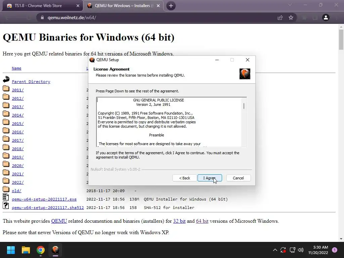
Task: Open the 2020/ folder link
Action: (x=18, y=166)
